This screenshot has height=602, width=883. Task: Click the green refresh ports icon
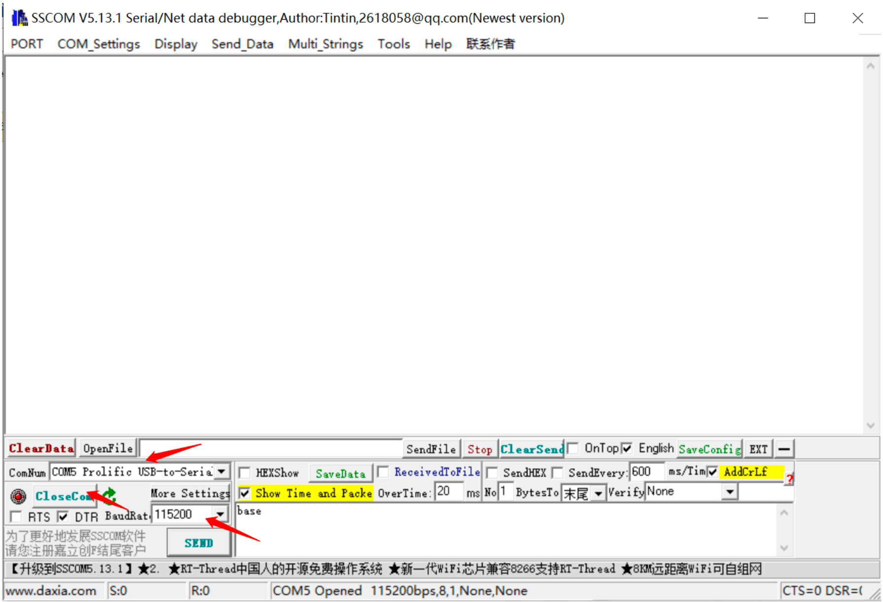click(x=110, y=494)
